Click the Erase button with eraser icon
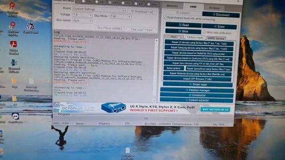The image size is (285, 160). [x=220, y=27]
